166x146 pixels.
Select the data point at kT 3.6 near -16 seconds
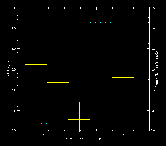click(x=36, y=64)
